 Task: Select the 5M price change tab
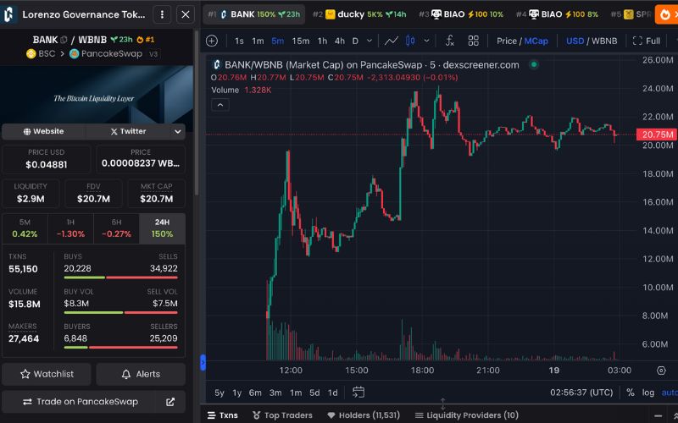25,228
